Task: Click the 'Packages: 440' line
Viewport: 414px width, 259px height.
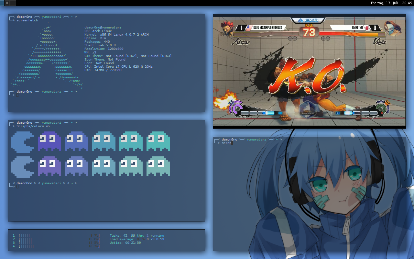Action: (x=97, y=42)
